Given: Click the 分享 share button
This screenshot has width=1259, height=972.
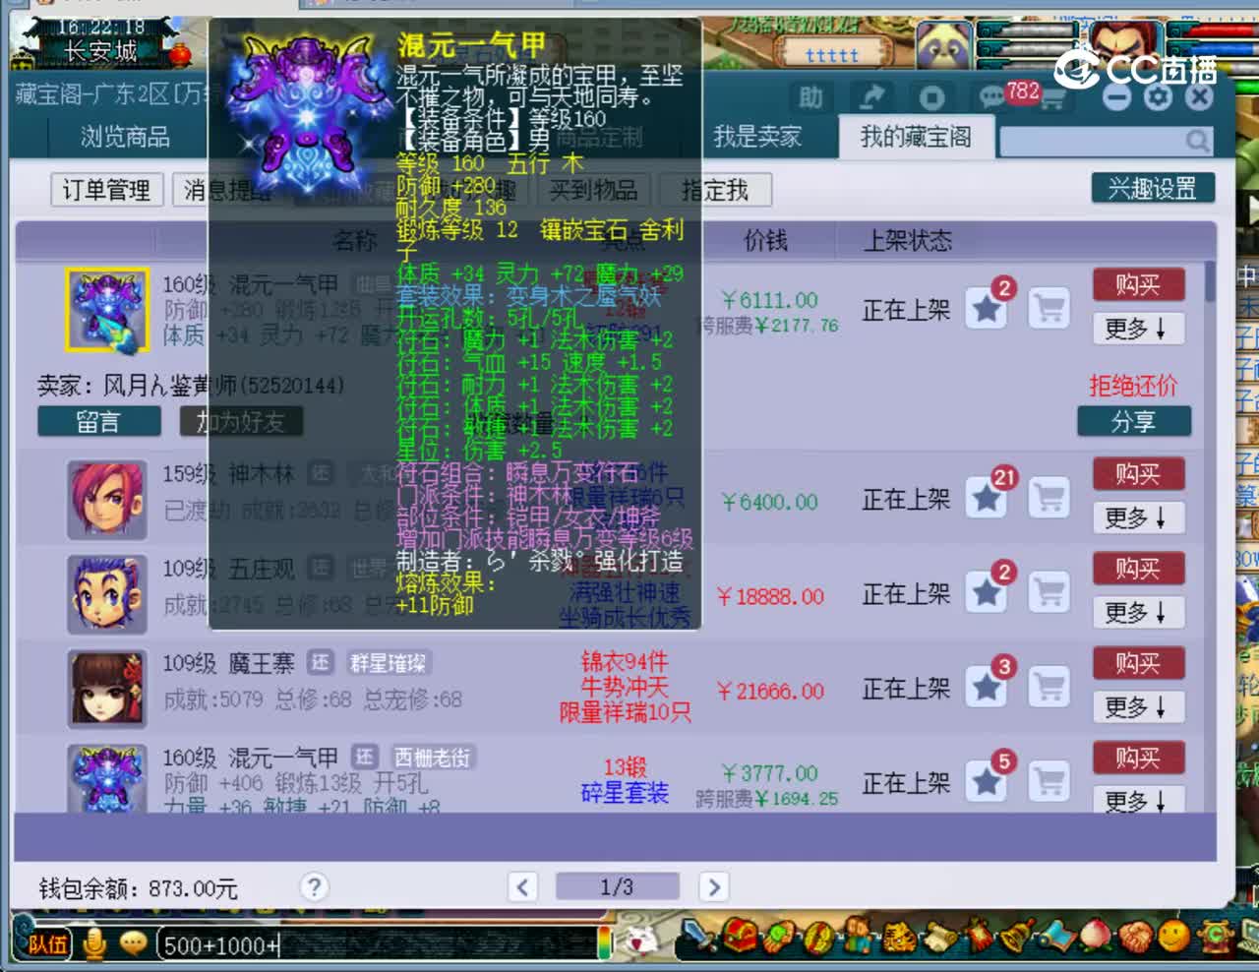Looking at the screenshot, I should [1134, 422].
